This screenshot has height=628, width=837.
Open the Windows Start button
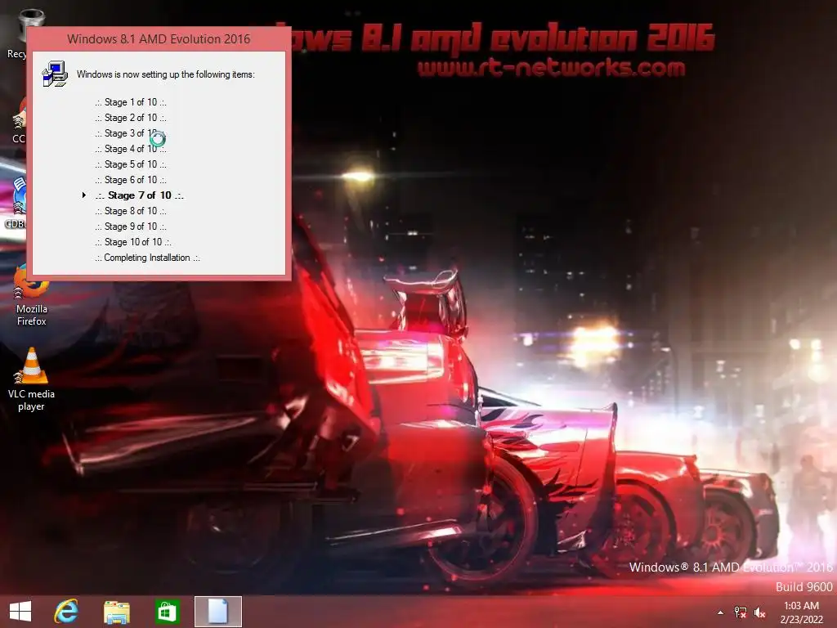point(20,612)
